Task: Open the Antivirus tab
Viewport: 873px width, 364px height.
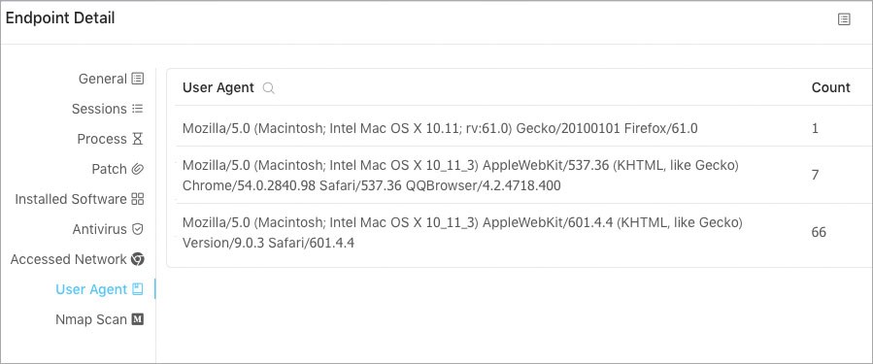Action: tap(108, 229)
